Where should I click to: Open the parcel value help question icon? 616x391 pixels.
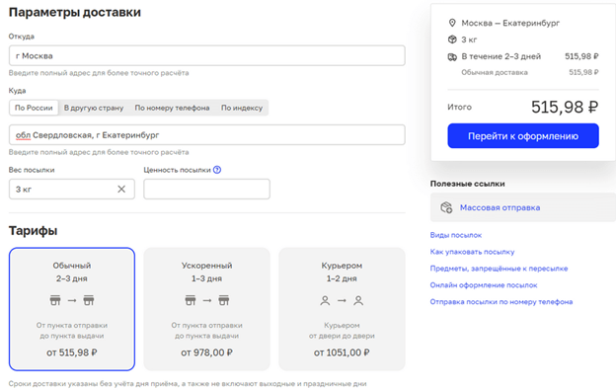coord(217,170)
